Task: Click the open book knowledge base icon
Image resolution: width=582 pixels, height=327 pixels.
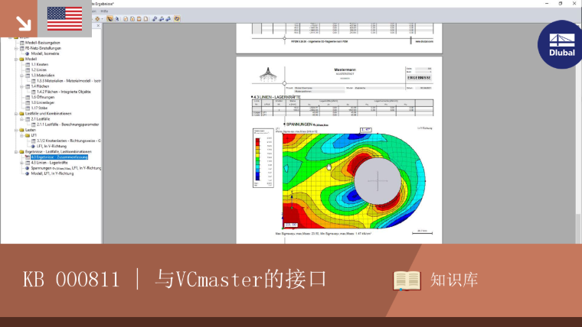Action: [407, 280]
